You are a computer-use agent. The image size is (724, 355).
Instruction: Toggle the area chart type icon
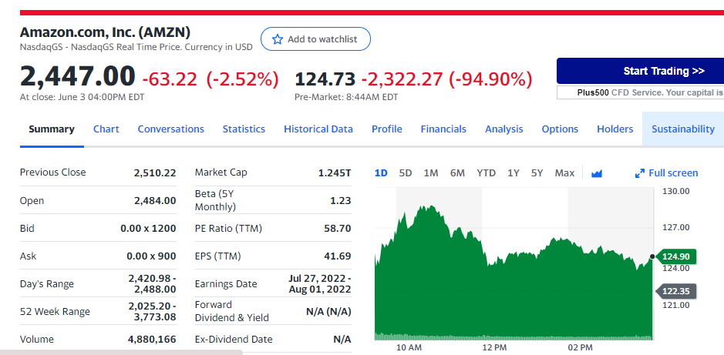597,173
